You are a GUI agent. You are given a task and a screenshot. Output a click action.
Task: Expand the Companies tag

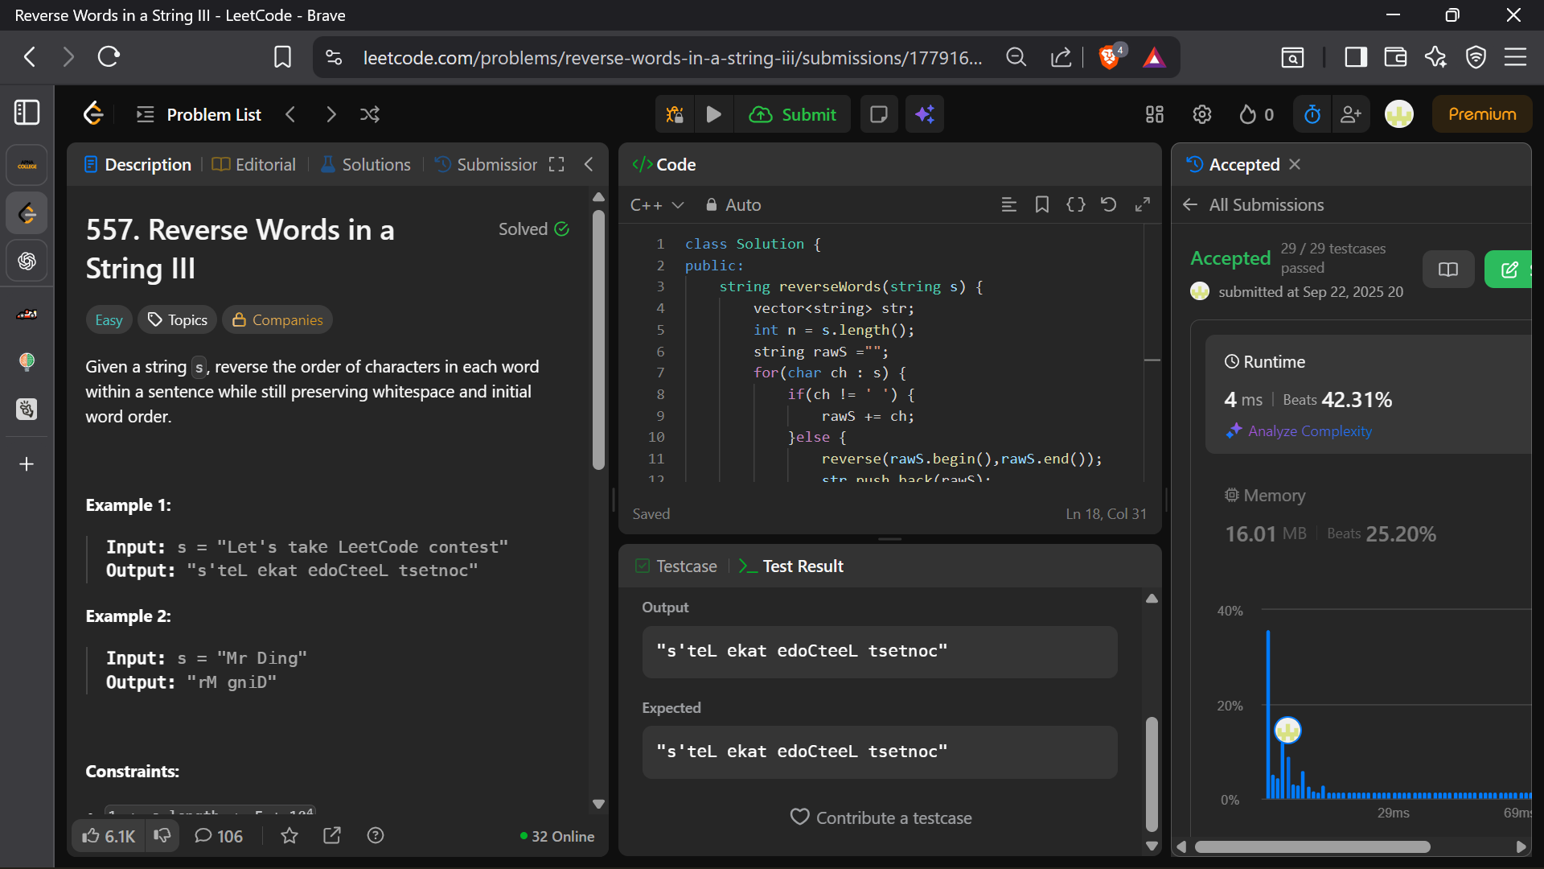point(277,320)
